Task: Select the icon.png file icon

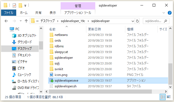Action: [x=51, y=75]
